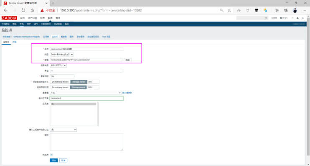Select Do not keep trends option
This screenshot has height=166, width=310.
point(60,87)
